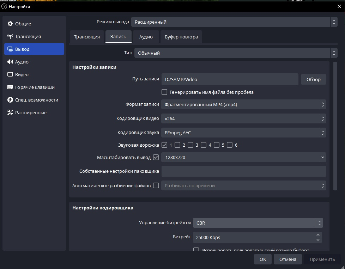Click the Видео monitor icon in sidebar
This screenshot has width=345, height=269.
pyautogui.click(x=10, y=75)
